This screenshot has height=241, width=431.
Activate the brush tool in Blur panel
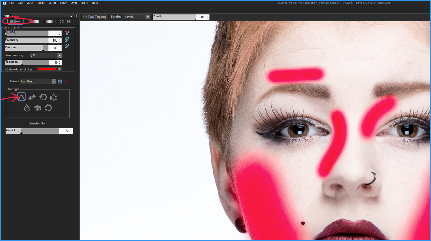click(15, 21)
